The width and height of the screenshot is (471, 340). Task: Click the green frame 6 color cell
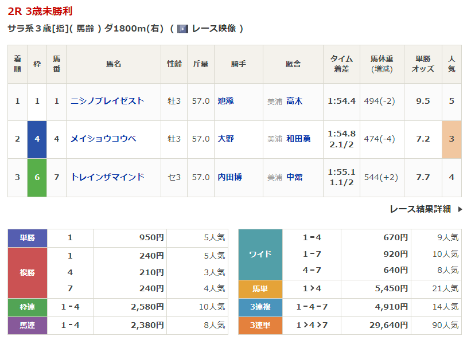click(x=37, y=177)
